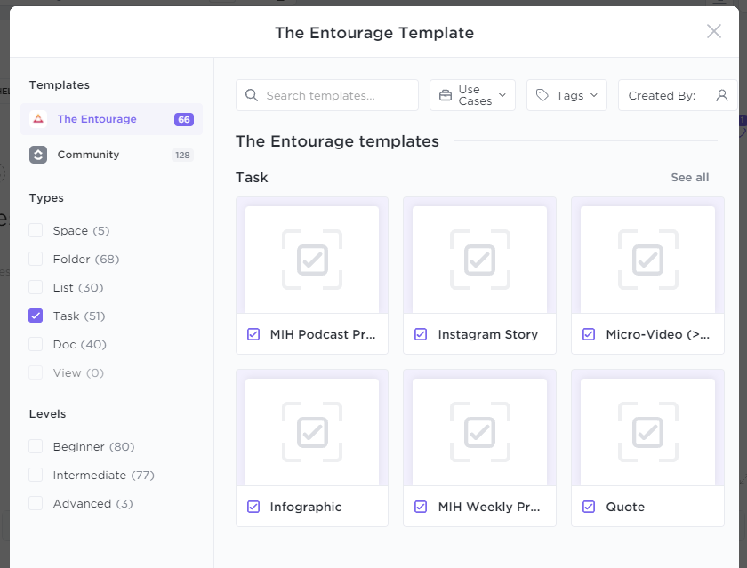Click task icon beside MIH Weekly Pr...

pos(421,507)
